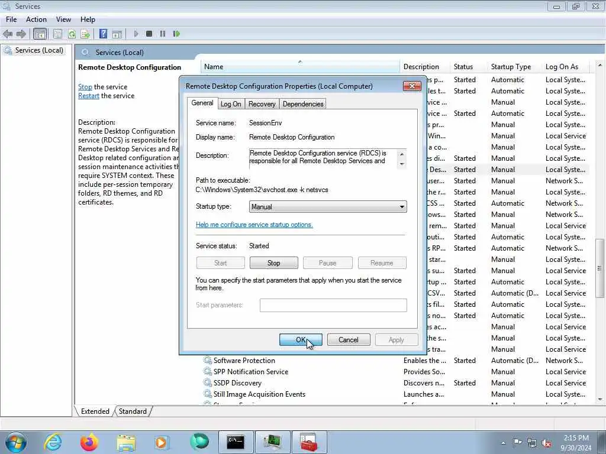Click the services list scroll-down arrow
The image size is (606, 454).
pos(599,400)
